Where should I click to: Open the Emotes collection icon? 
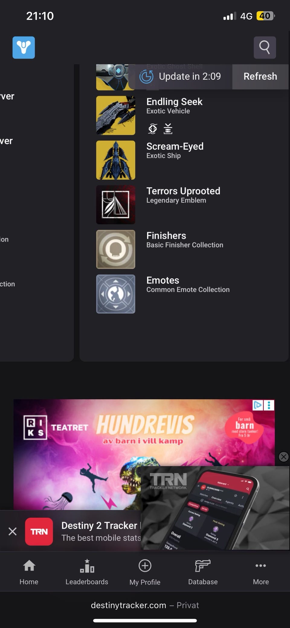pos(116,294)
